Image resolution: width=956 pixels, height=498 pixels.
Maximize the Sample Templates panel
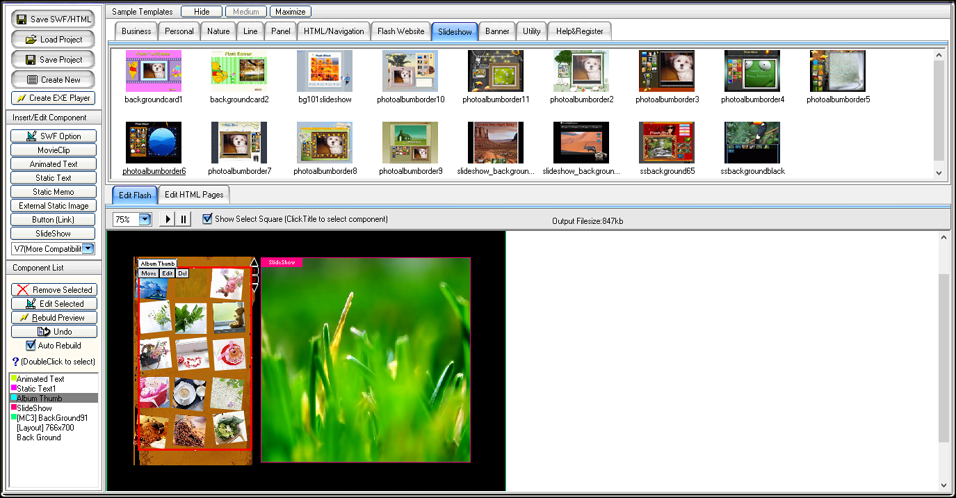[x=291, y=12]
